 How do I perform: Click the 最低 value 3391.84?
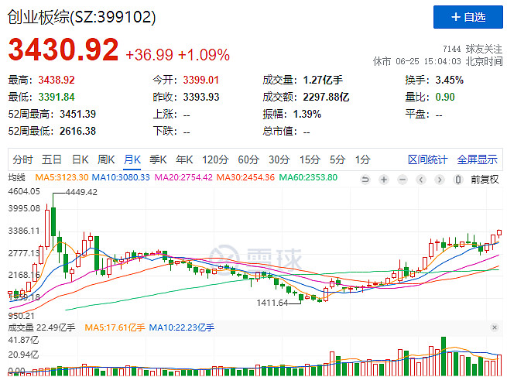coord(57,97)
